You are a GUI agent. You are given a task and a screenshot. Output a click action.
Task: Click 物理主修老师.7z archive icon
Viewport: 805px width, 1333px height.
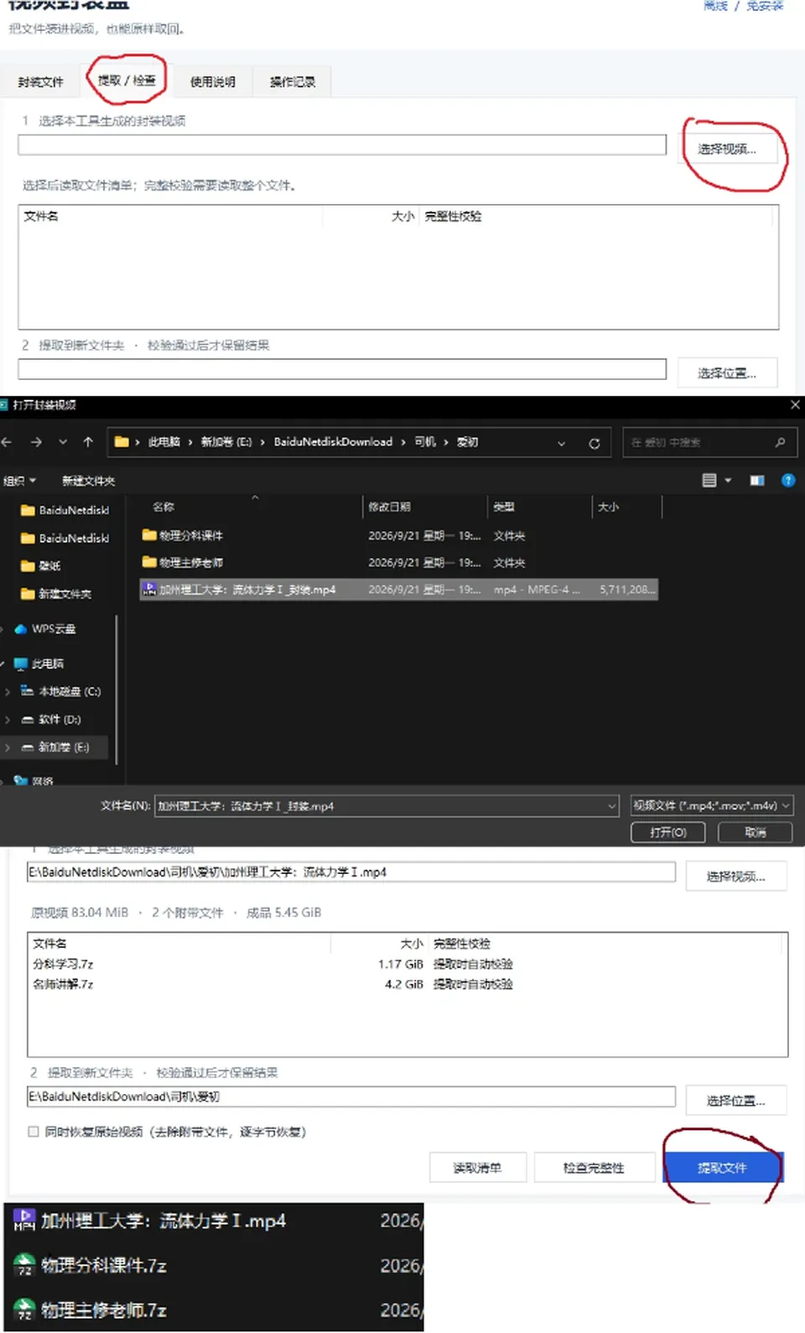[24, 1310]
